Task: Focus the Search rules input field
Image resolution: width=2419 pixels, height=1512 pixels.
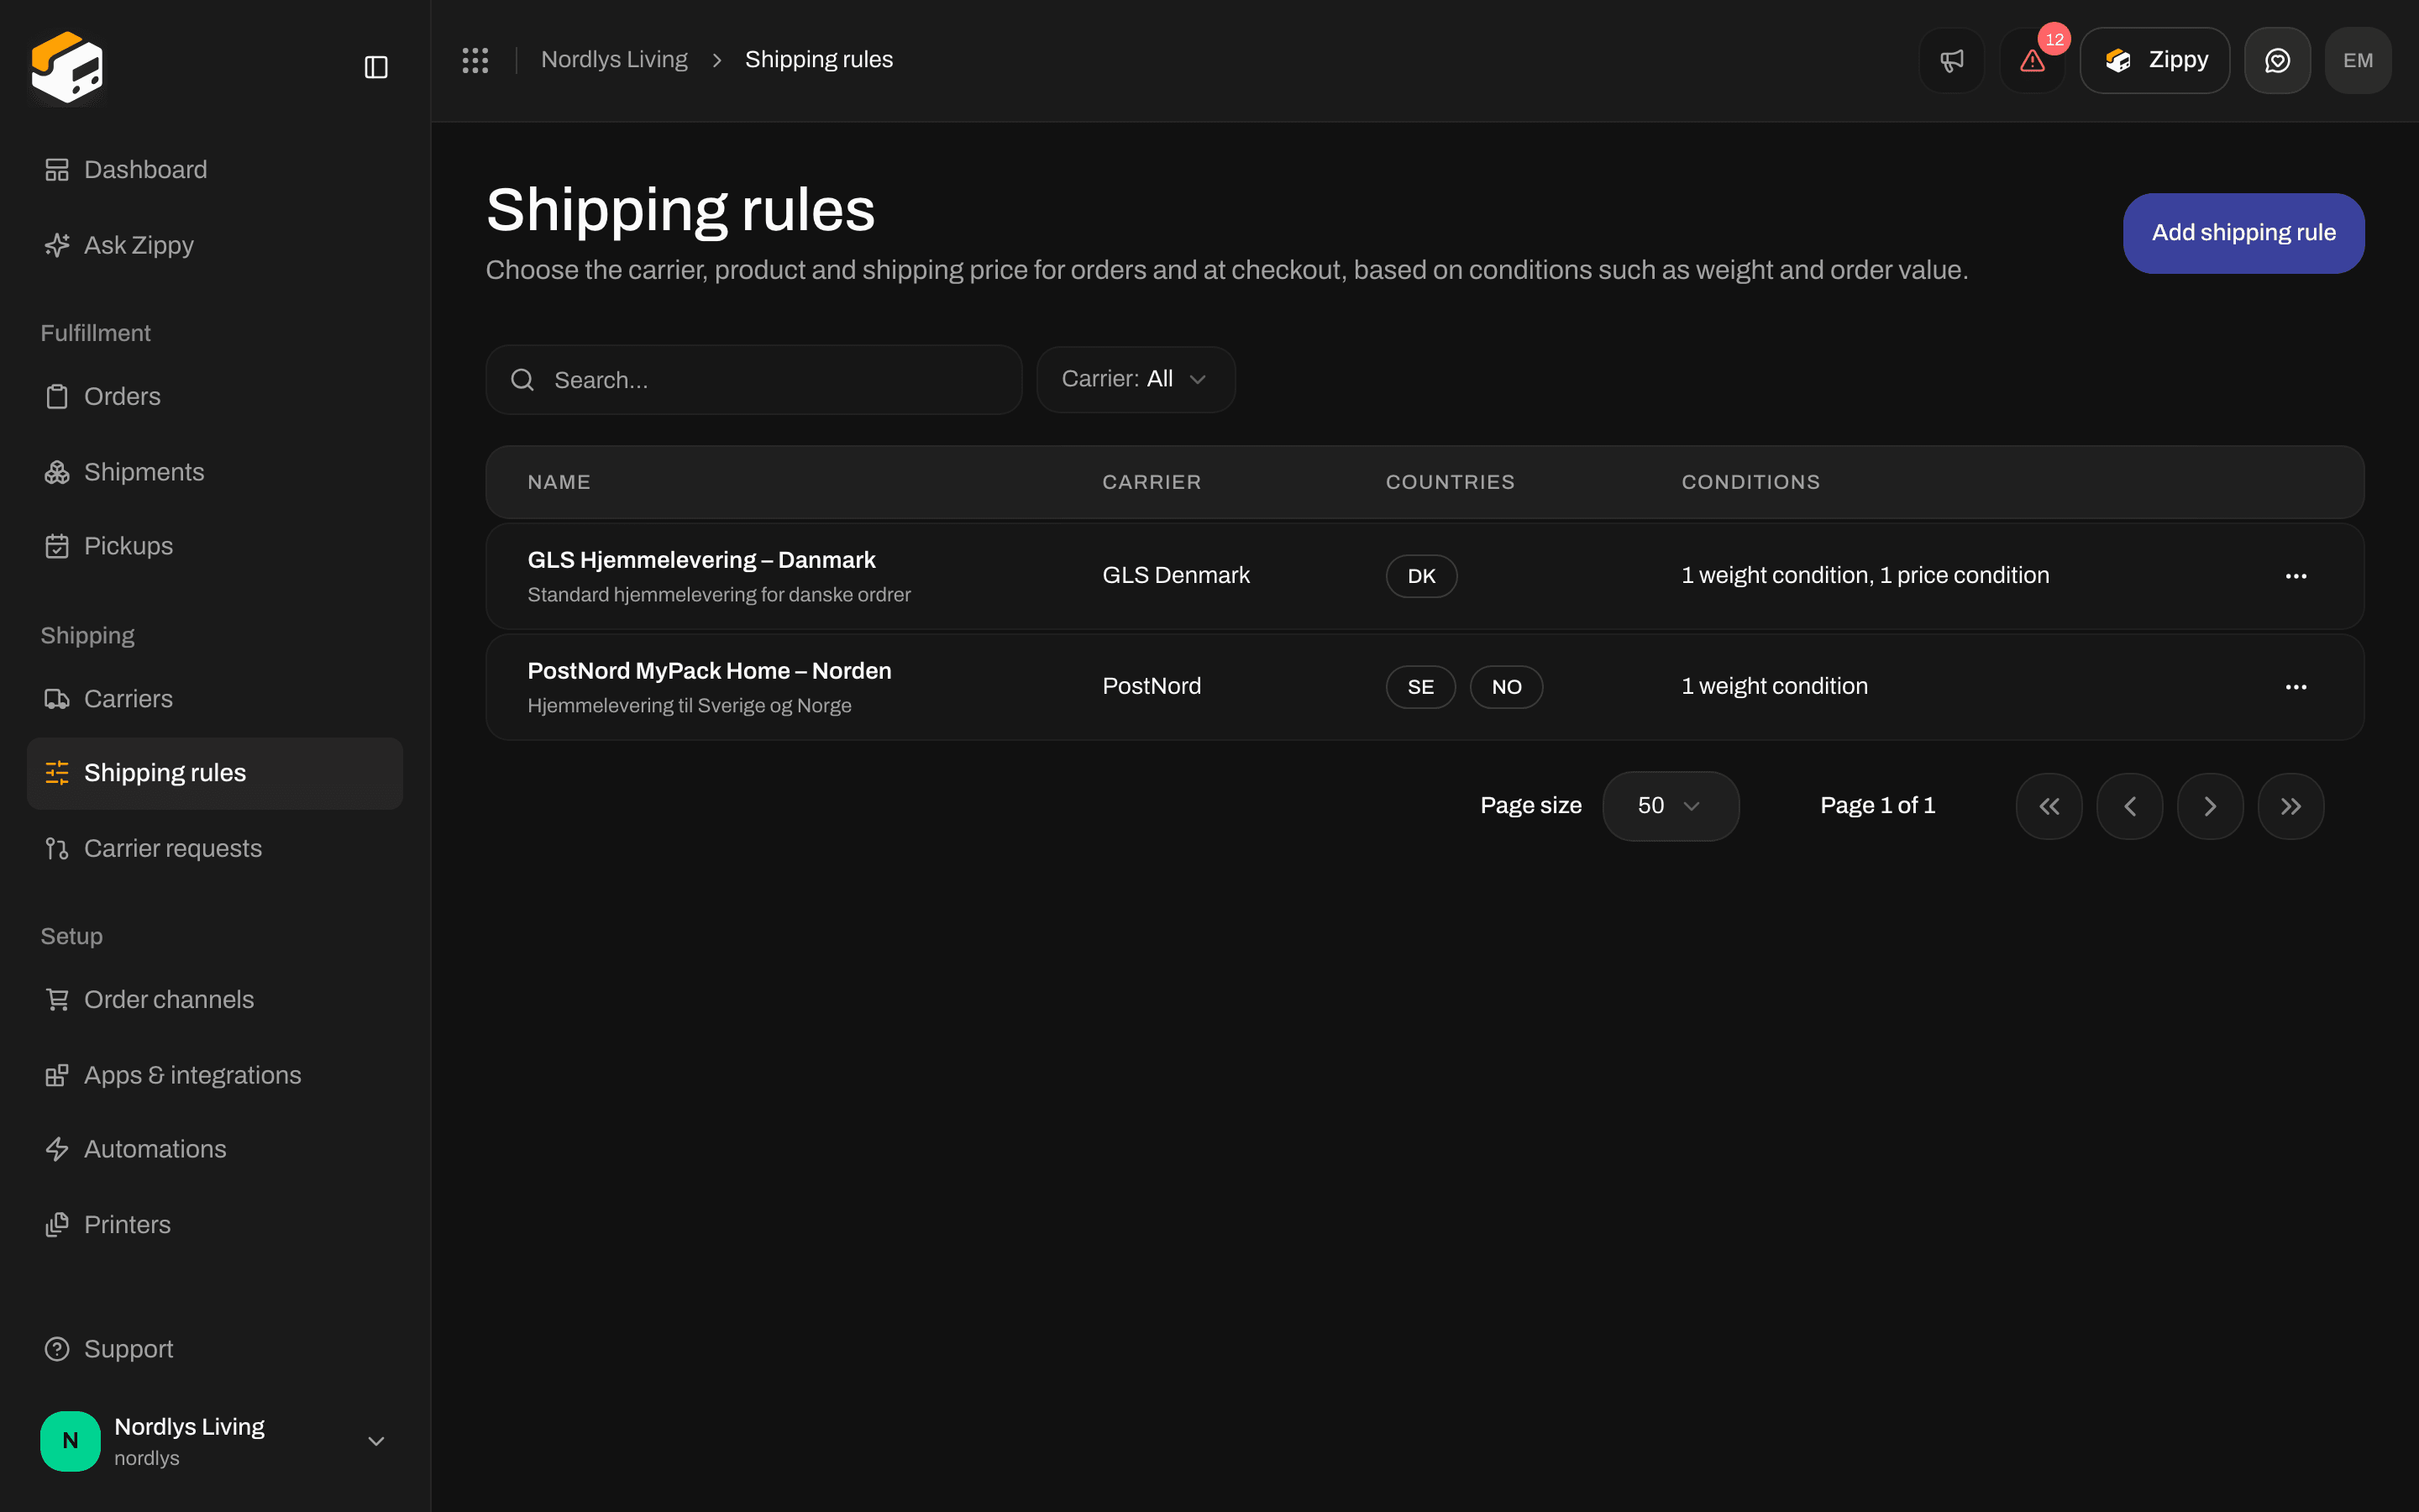Action: tap(753, 380)
